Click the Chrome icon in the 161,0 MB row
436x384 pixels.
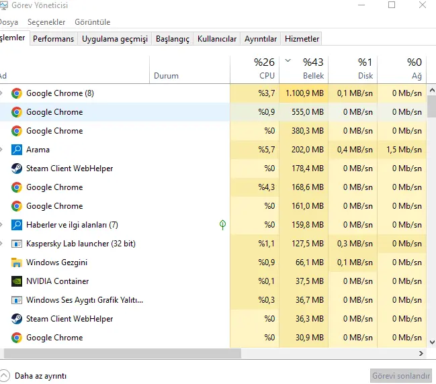pos(17,206)
